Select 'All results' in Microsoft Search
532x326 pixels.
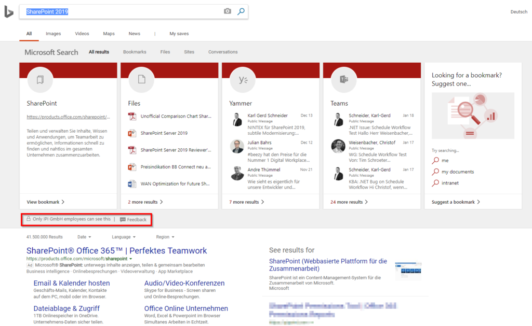pyautogui.click(x=99, y=52)
